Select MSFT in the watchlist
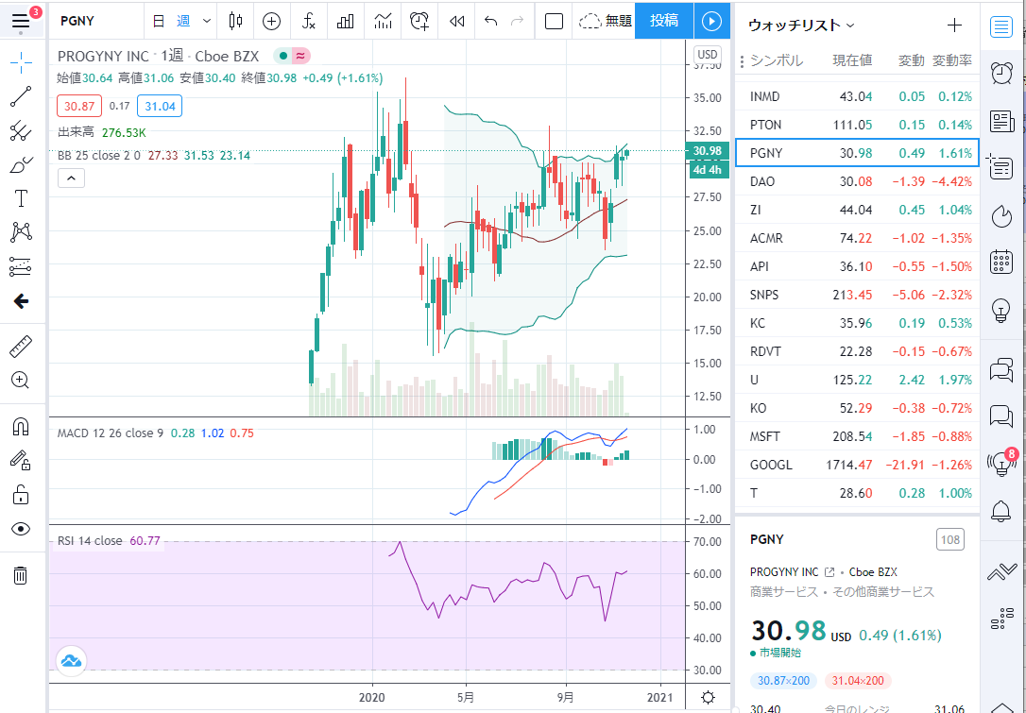 coord(857,437)
